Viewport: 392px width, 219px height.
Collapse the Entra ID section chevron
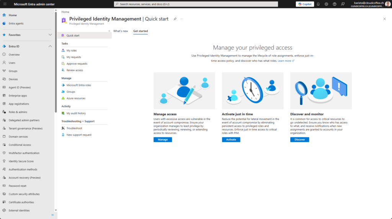pos(50,46)
